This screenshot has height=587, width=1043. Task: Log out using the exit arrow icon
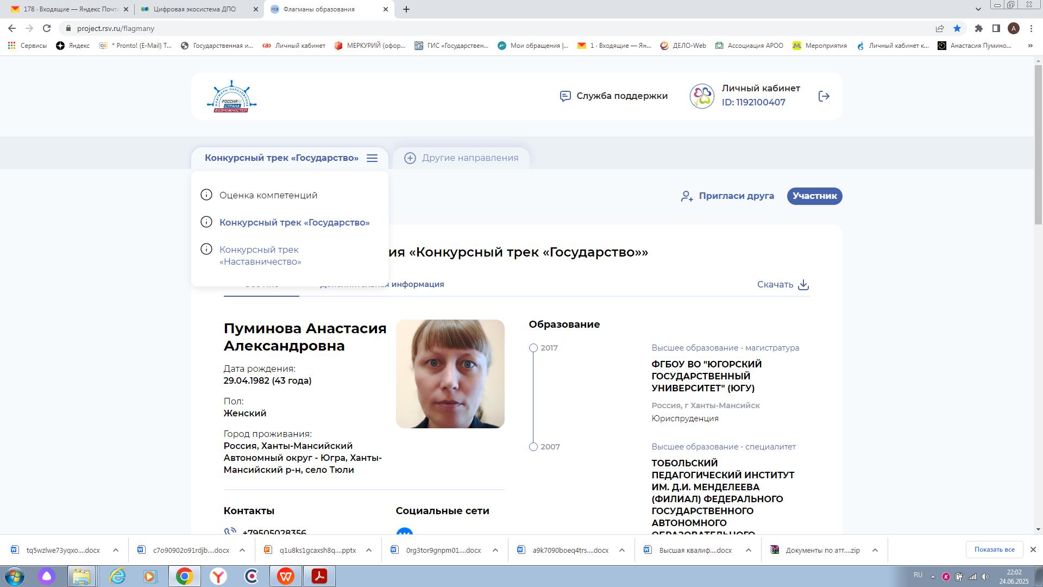coord(824,96)
